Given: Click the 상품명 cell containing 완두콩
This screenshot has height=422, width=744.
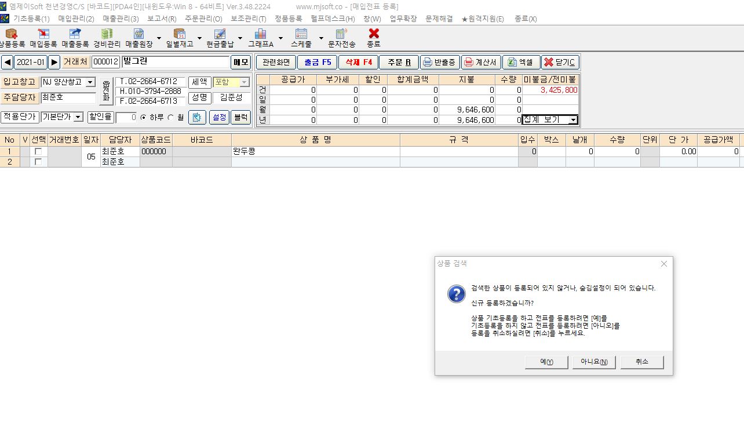Looking at the screenshot, I should click(x=315, y=151).
